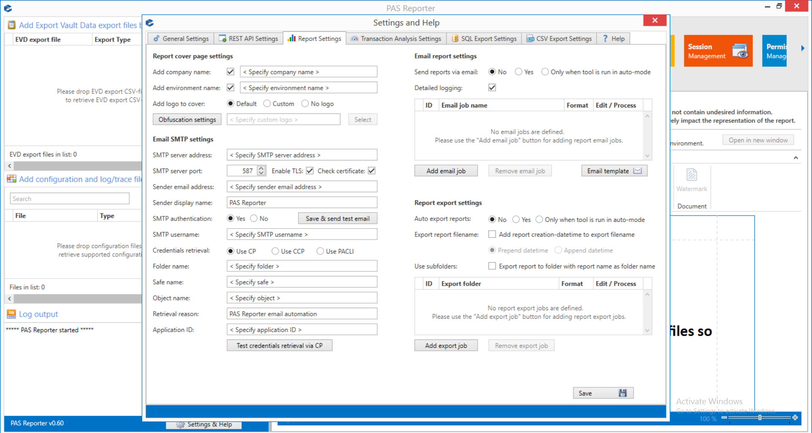Click the Search box in the main window

(70, 199)
